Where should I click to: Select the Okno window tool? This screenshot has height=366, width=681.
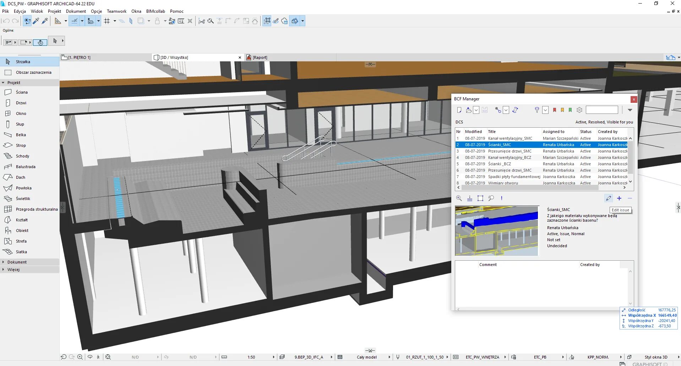29,113
